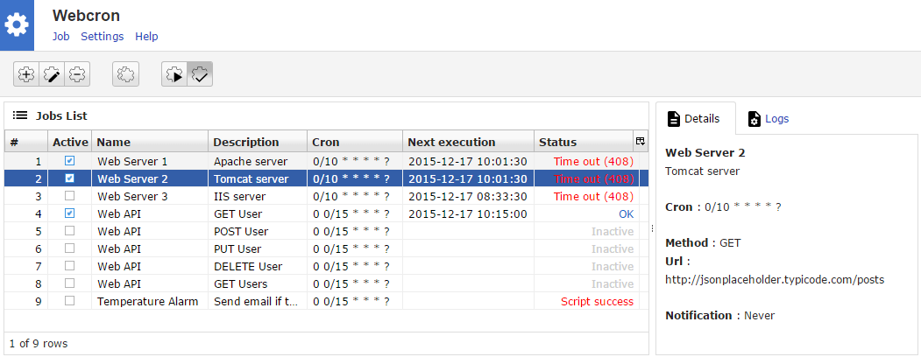Viewport: 921px width, 357px height.
Task: Click the delete job gear-minus icon
Action: (x=77, y=75)
